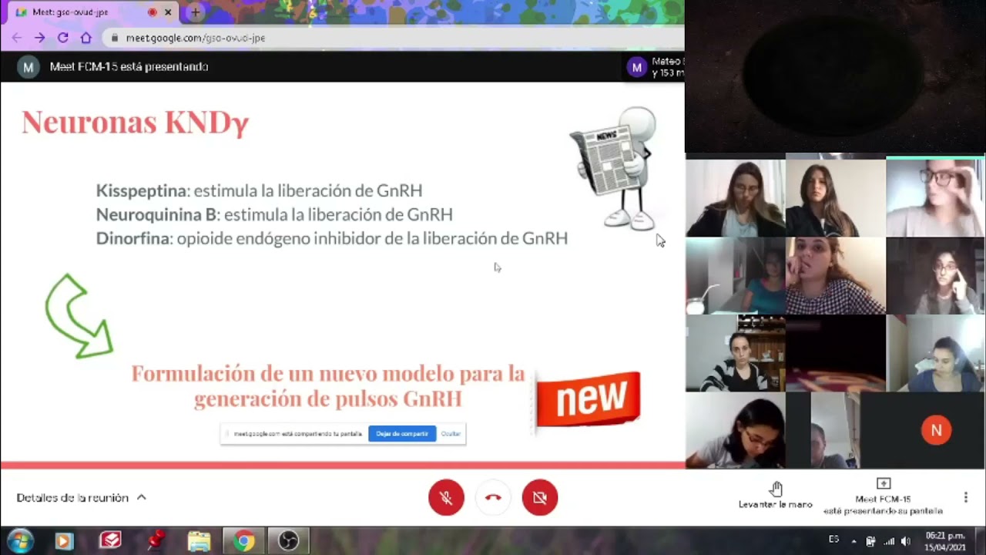Click the Neuroquinina B line on slide

click(274, 214)
